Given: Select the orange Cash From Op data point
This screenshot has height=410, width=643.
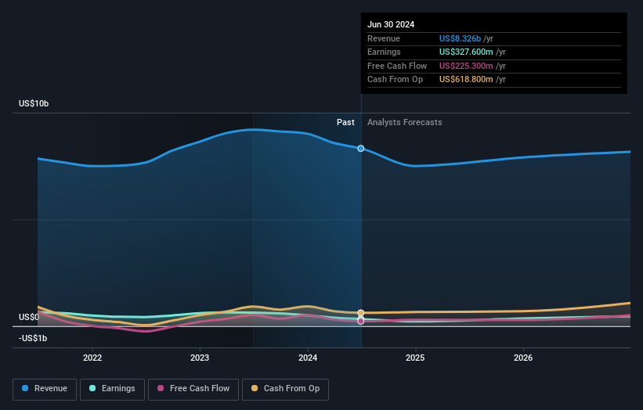Looking at the screenshot, I should pos(360,313).
